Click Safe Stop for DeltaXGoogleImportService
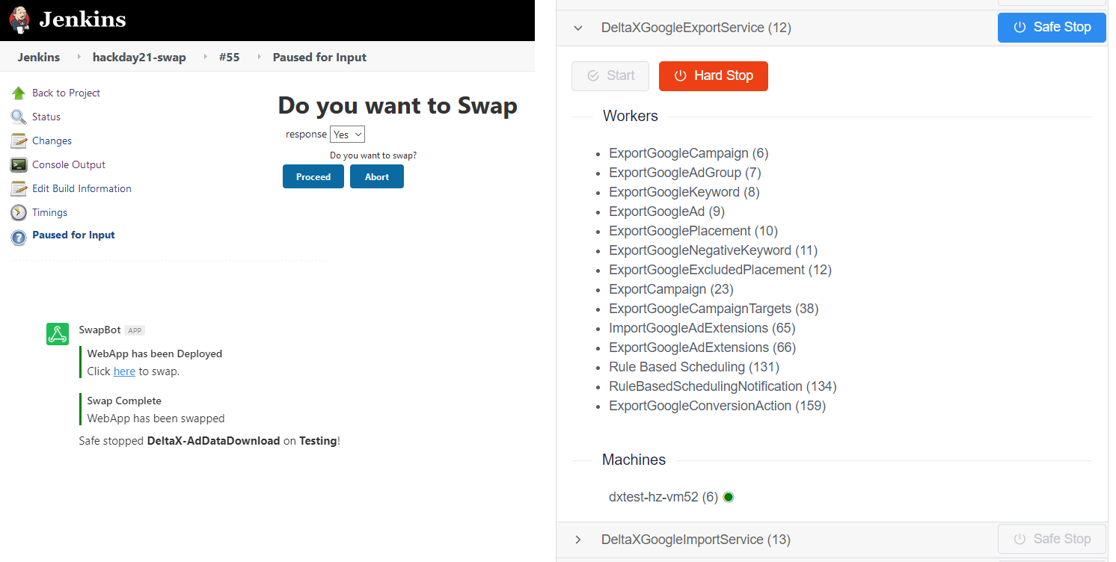This screenshot has height=562, width=1116. click(1052, 539)
